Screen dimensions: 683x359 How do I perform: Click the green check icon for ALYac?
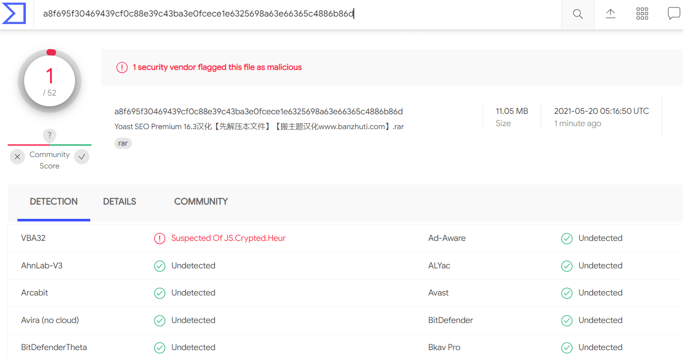click(x=567, y=266)
